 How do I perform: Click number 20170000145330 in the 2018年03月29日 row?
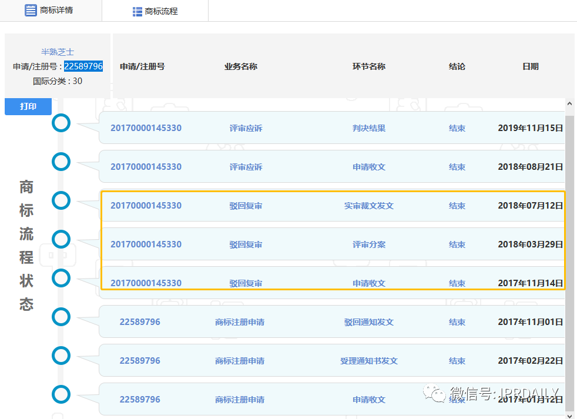(146, 244)
